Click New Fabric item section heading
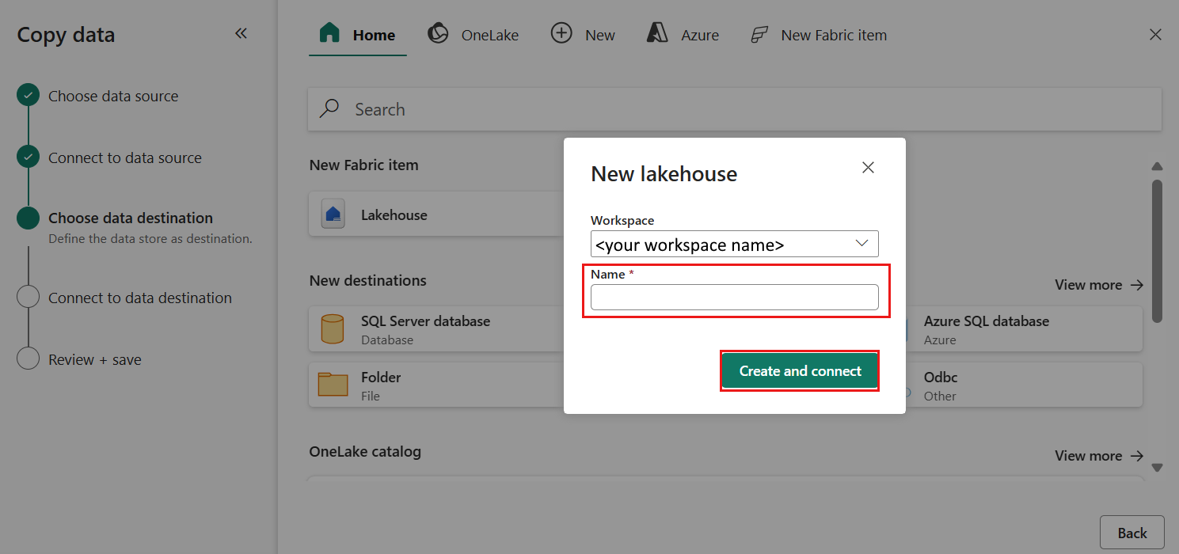Screen dimensions: 1179x554 tap(363, 165)
